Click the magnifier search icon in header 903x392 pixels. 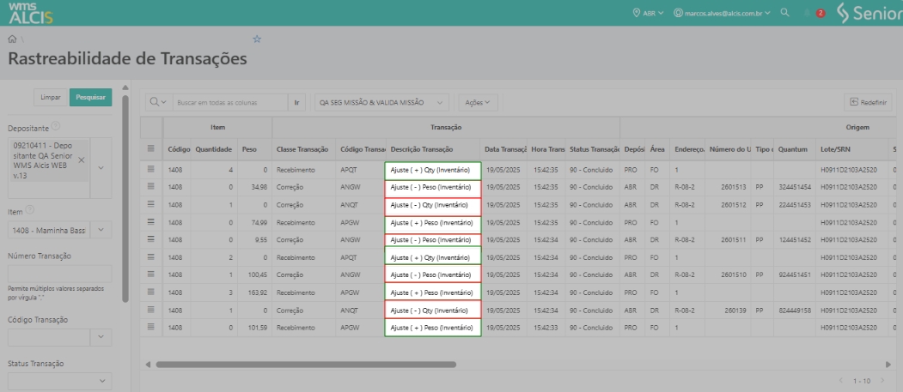785,14
